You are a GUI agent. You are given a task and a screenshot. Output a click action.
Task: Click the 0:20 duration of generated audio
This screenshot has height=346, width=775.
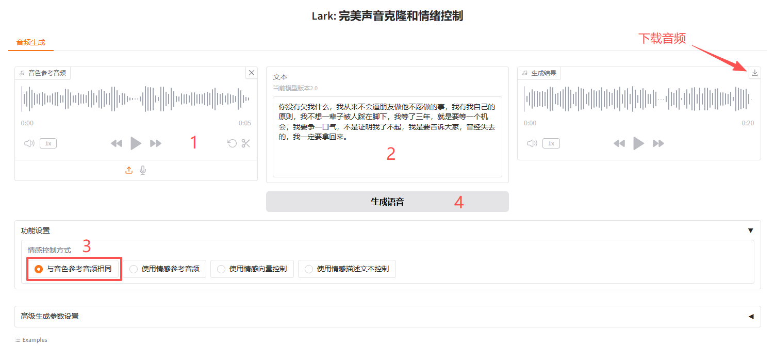[x=748, y=123]
